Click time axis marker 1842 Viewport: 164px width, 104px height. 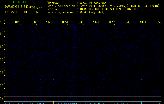33,22
